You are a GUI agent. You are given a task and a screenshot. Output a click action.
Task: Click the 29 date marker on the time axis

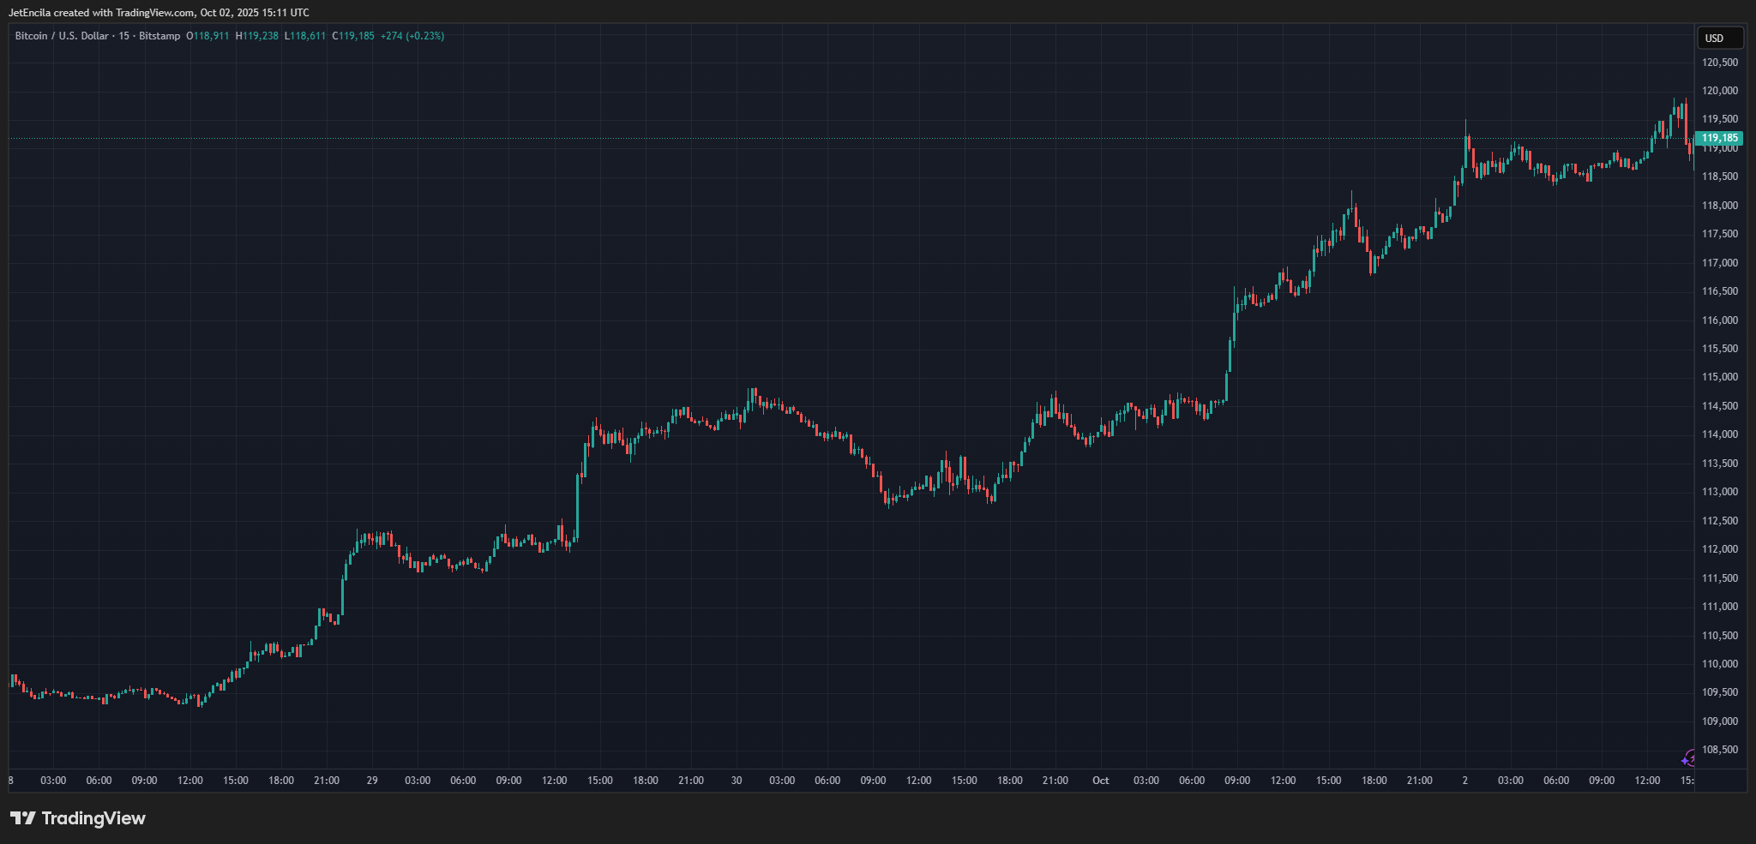point(371,781)
